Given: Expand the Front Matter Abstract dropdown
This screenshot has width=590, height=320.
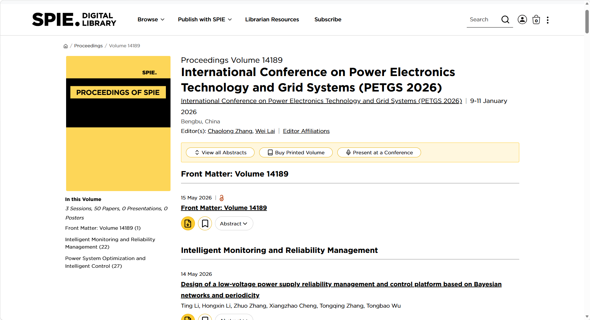Looking at the screenshot, I should tap(234, 224).
